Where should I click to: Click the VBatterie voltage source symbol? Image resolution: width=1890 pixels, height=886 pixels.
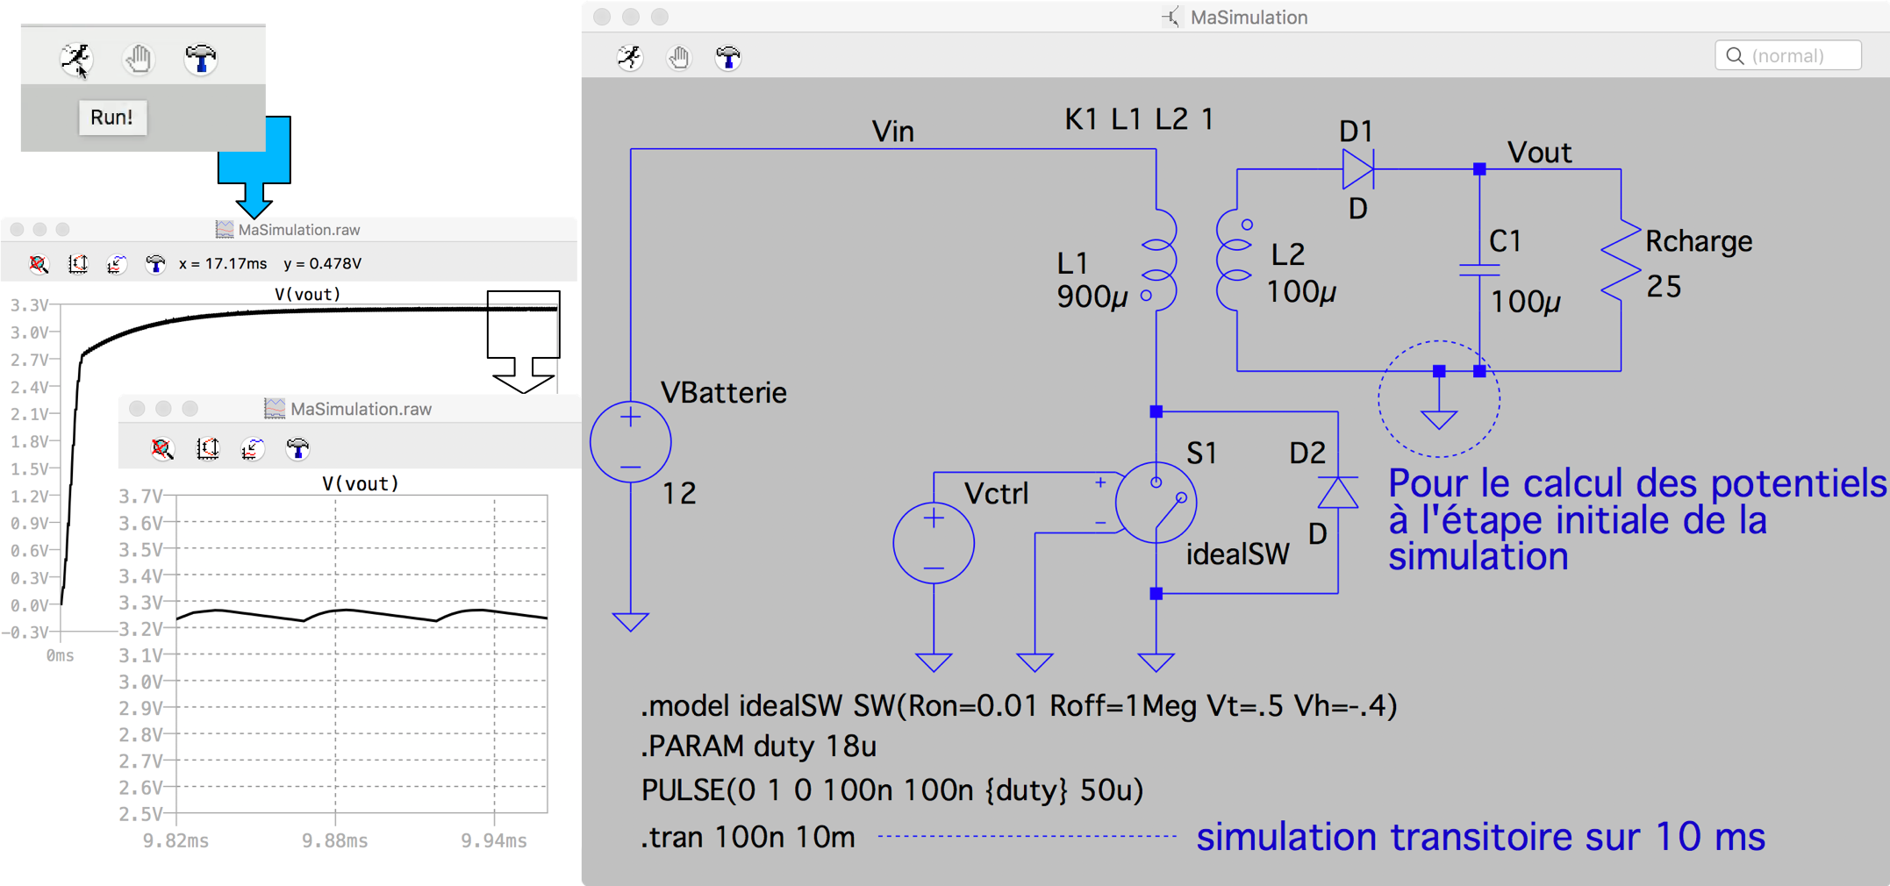pyautogui.click(x=631, y=442)
